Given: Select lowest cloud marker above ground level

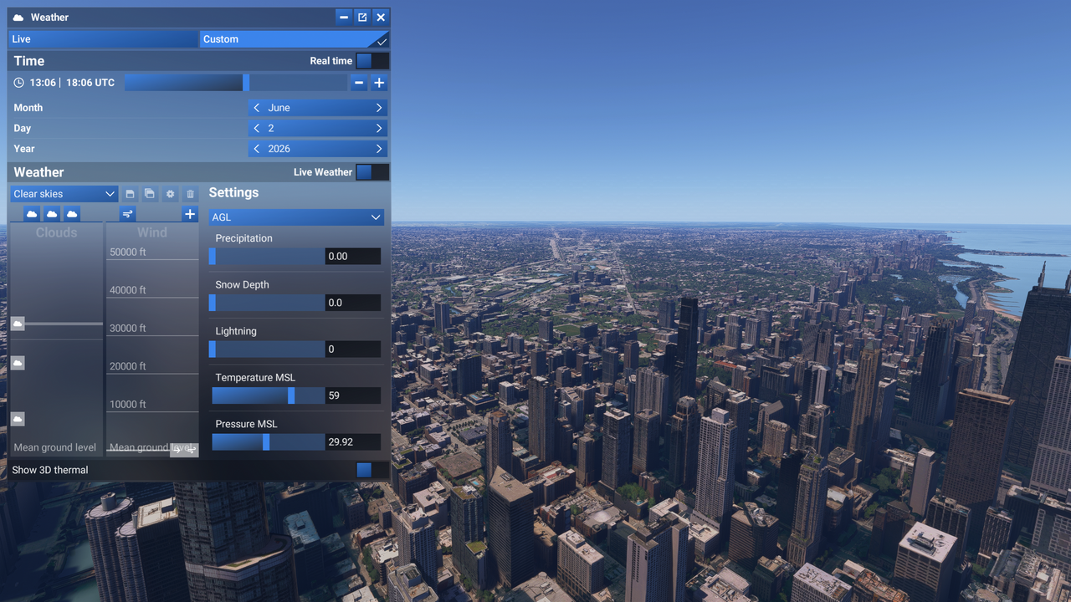Looking at the screenshot, I should [x=18, y=419].
